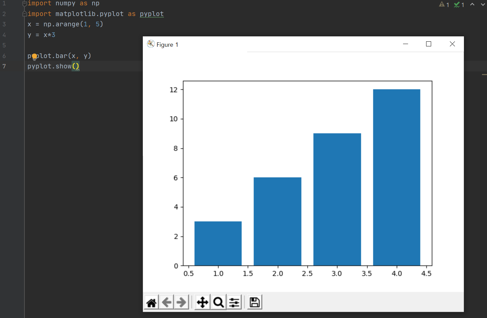Reset the plot view with the Home icon
This screenshot has height=318, width=487.
(152, 303)
